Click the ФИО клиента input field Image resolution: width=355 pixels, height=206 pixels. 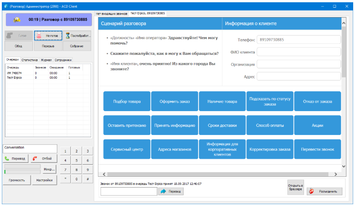pyautogui.click(x=298, y=52)
